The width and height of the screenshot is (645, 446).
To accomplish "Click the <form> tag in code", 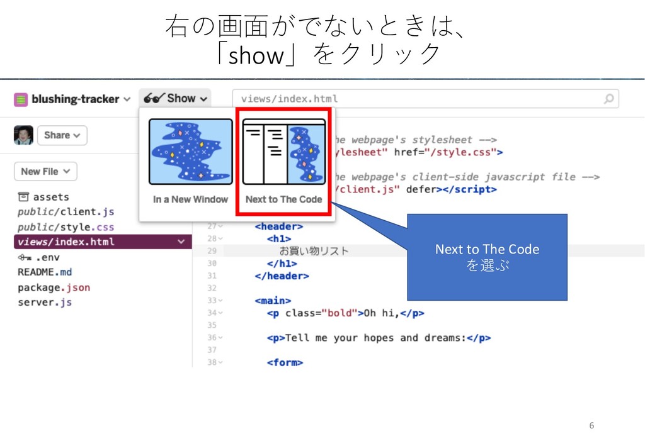I will pos(285,362).
